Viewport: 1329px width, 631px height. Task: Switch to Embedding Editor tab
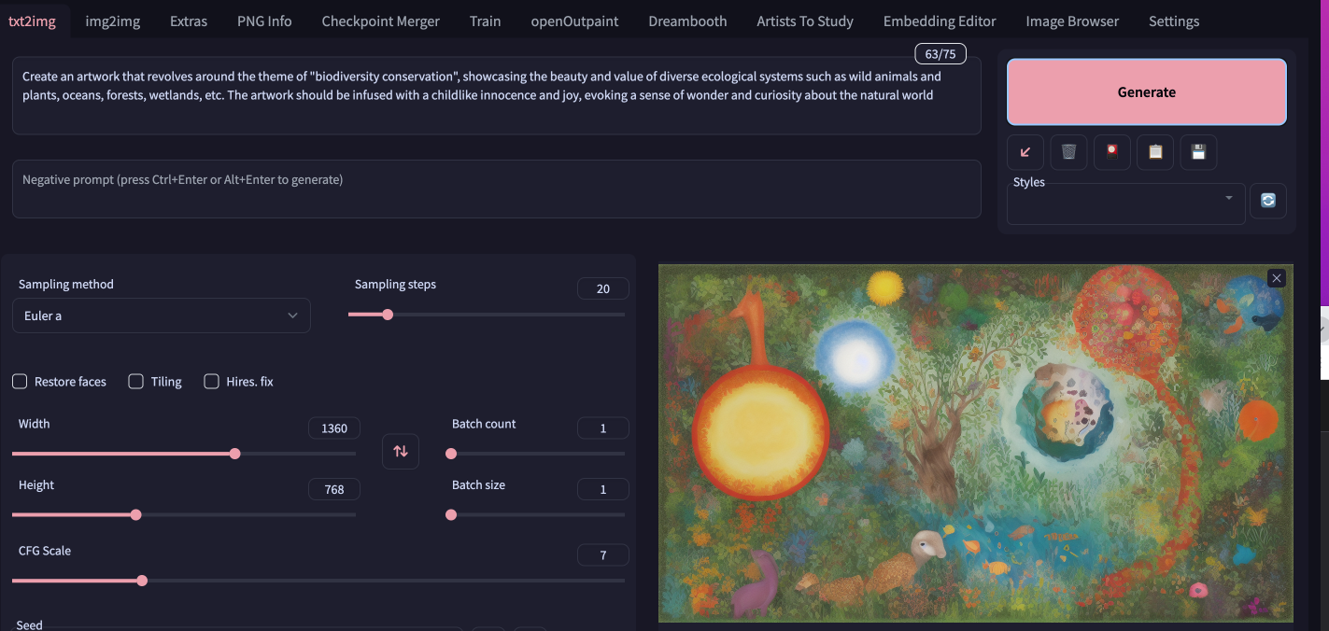tap(940, 21)
